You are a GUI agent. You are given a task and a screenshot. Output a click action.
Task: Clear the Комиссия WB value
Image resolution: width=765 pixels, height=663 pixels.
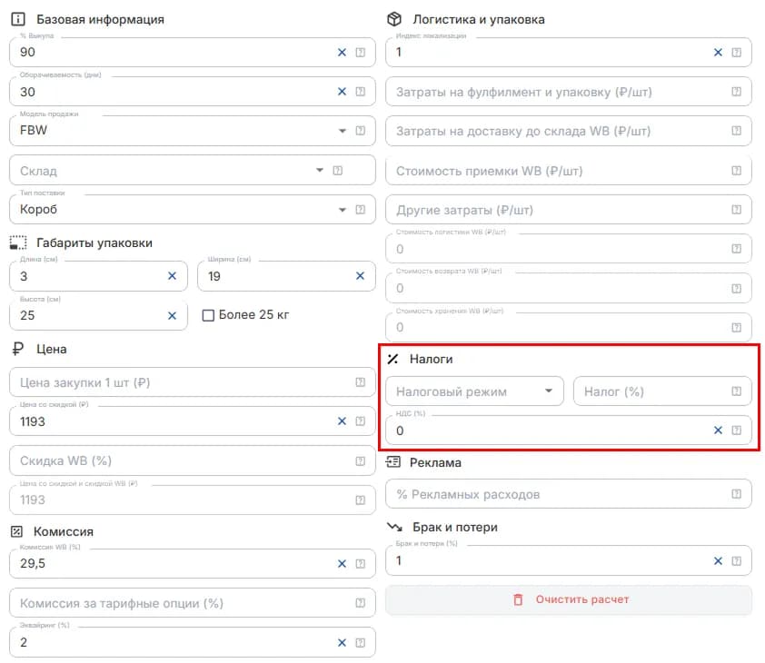click(342, 564)
